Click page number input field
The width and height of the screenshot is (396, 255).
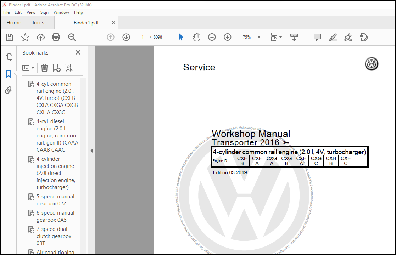point(143,37)
